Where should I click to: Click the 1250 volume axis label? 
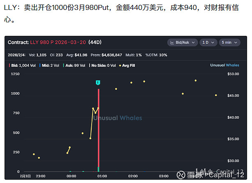click(15, 74)
